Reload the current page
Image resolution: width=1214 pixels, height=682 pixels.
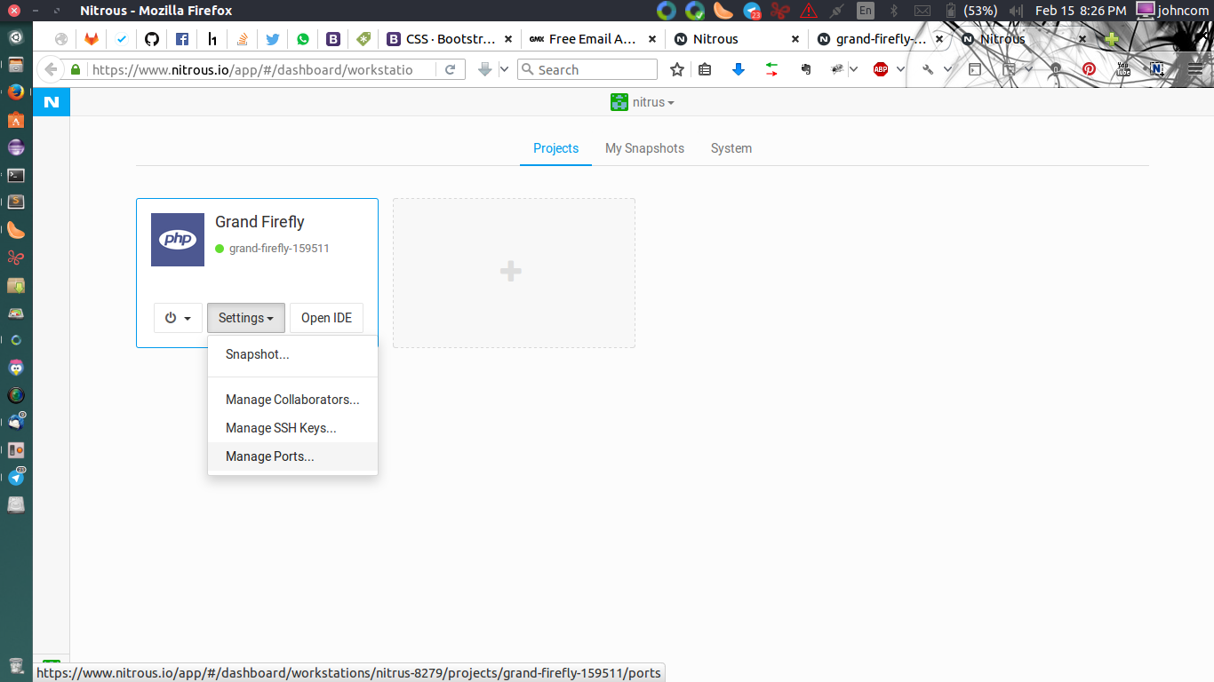click(451, 69)
